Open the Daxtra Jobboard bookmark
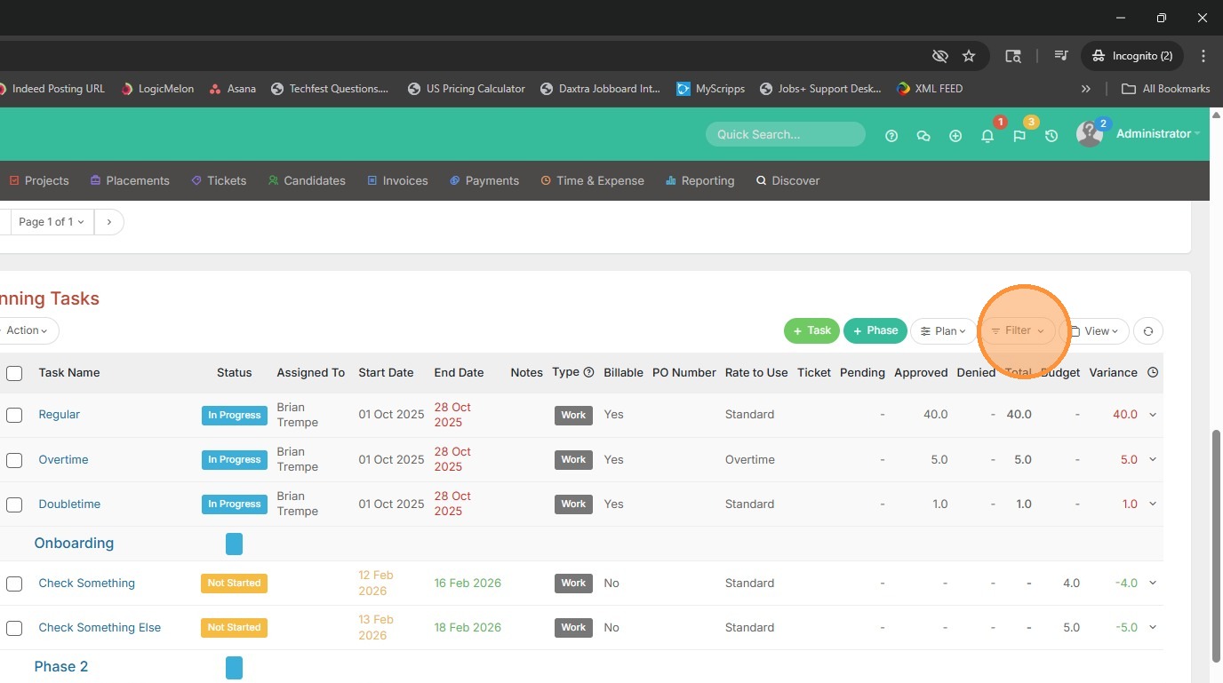Screen dimensions: 1223x683 pos(601,89)
